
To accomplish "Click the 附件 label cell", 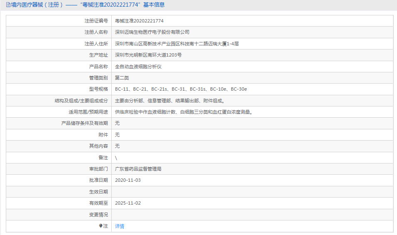I will (59, 135).
